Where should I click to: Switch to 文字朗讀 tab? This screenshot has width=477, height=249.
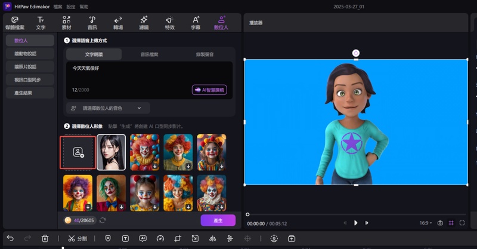[x=94, y=54]
